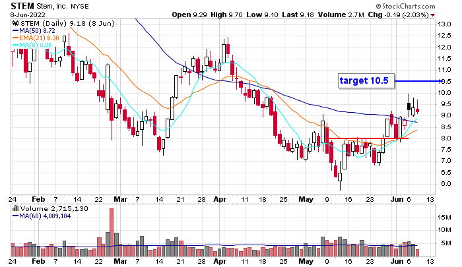
Task: Click the tallest red volume bar near Mar
Action: pyautogui.click(x=112, y=232)
